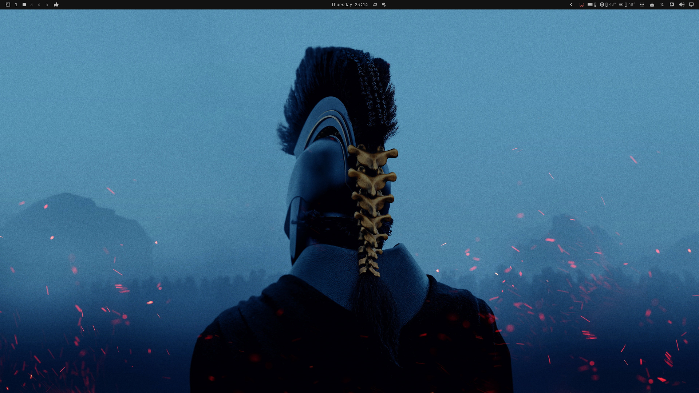699x393 pixels.
Task: Open the cloud weather indicator
Action: pos(375,5)
